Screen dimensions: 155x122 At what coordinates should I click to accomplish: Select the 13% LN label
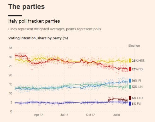click(137, 87)
